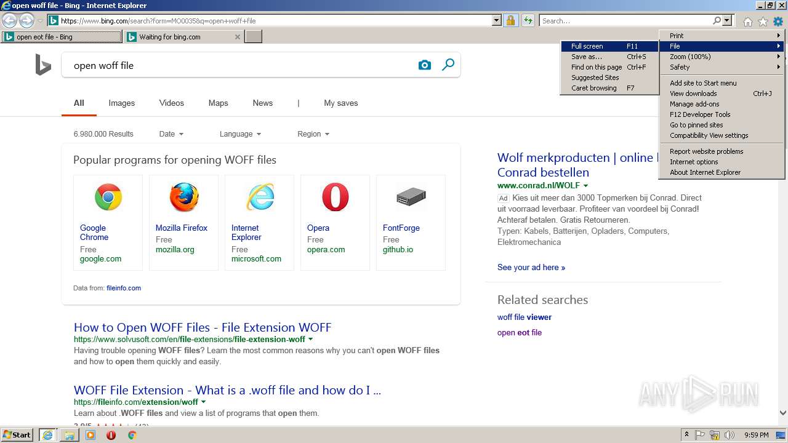Choose Save as… in File submenu
This screenshot has width=788, height=443.
609,57
